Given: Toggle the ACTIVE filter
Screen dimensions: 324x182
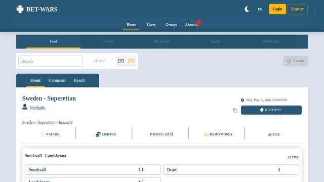Looking at the screenshot, I should click(99, 61).
